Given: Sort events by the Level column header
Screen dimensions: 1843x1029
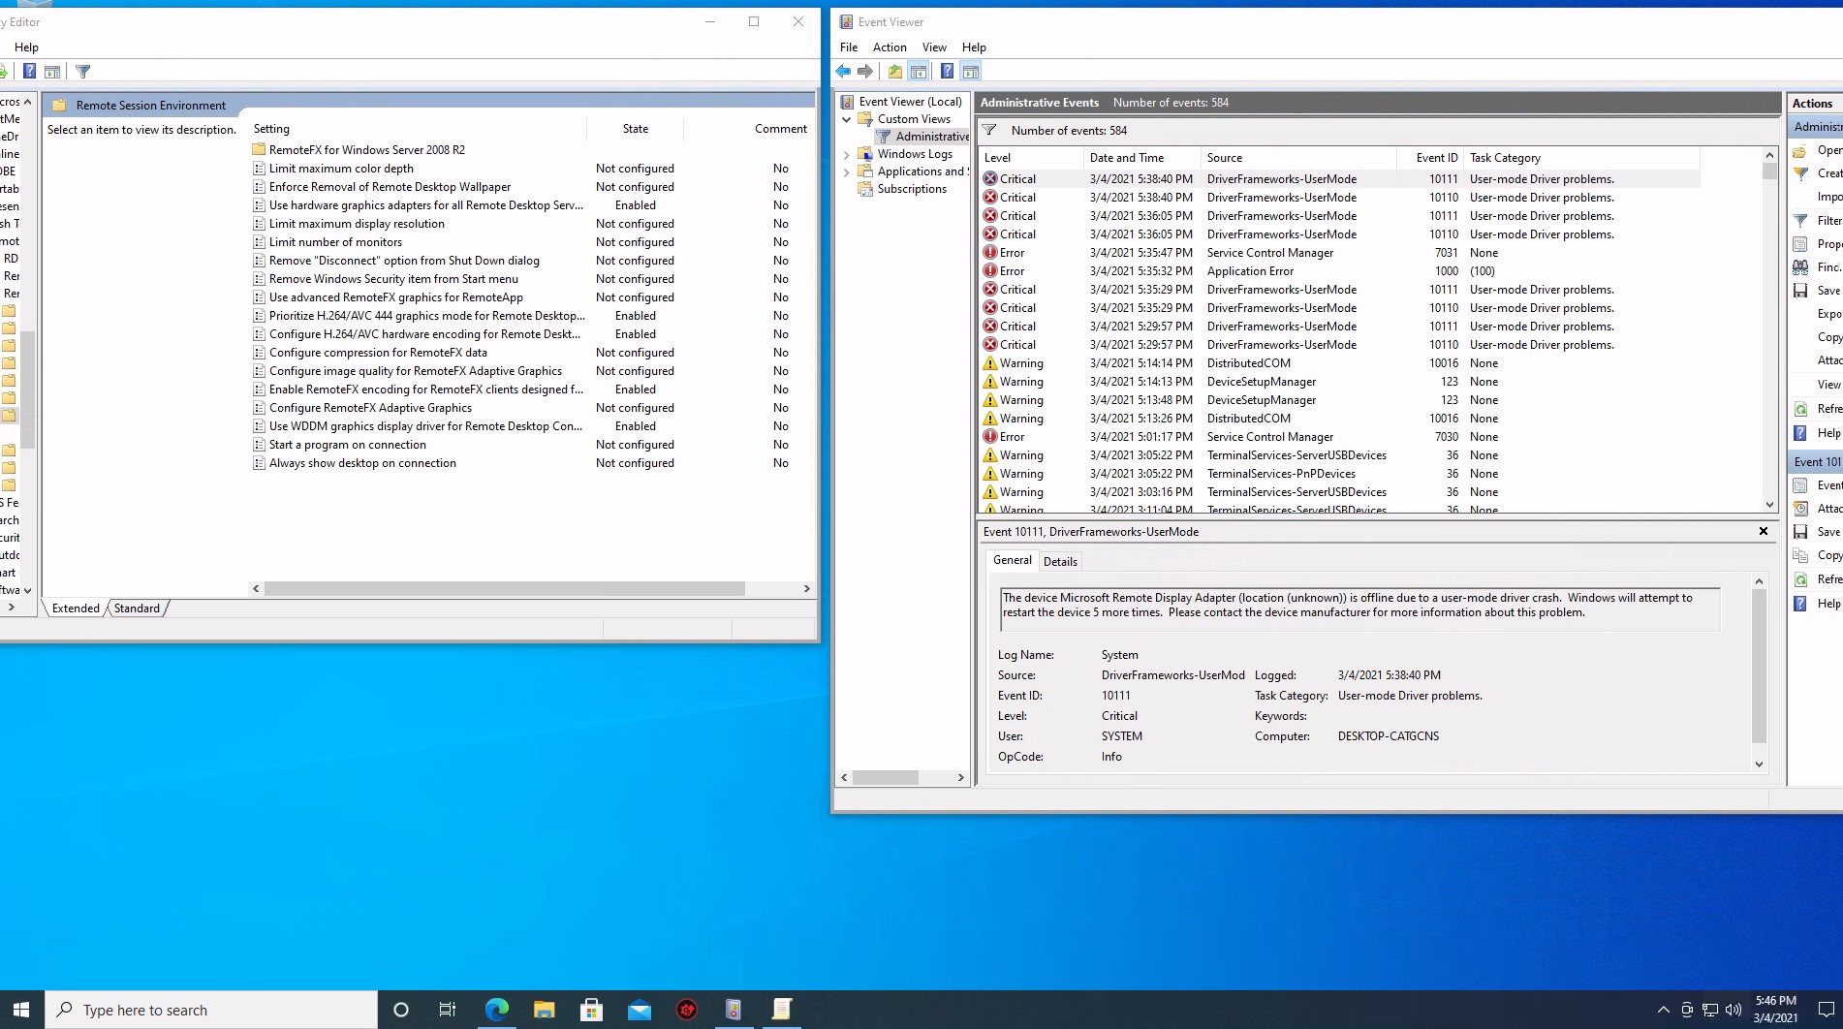Looking at the screenshot, I should click(x=1030, y=158).
